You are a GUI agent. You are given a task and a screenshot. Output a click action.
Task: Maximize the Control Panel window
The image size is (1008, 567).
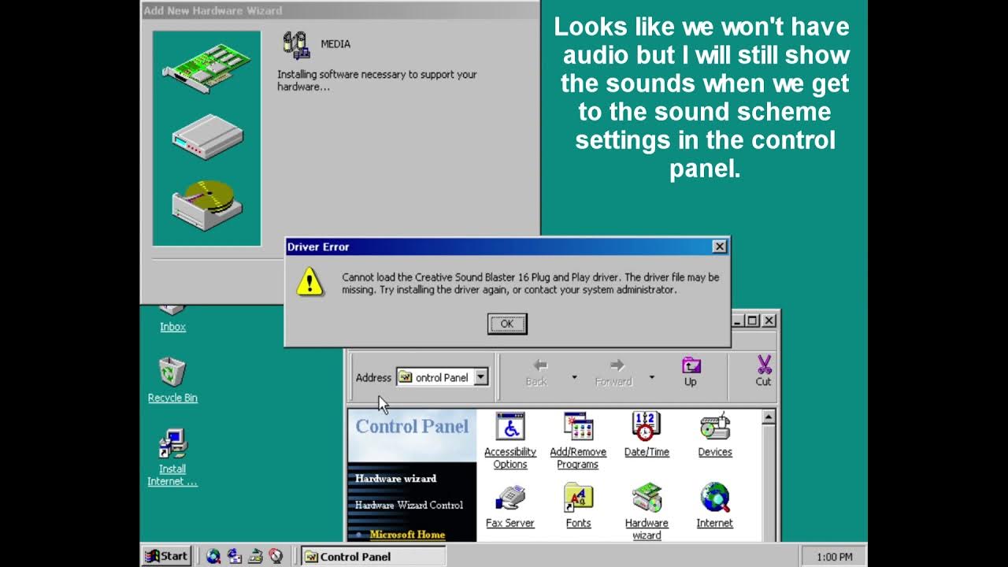click(752, 321)
